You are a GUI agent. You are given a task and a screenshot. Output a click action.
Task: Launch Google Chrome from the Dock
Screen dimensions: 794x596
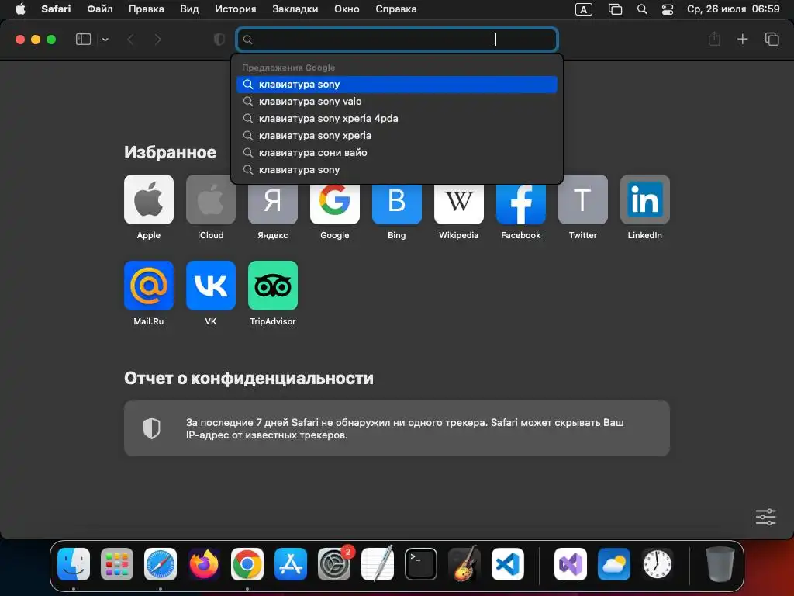tap(247, 563)
